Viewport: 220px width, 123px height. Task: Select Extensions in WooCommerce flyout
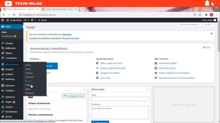point(30,93)
